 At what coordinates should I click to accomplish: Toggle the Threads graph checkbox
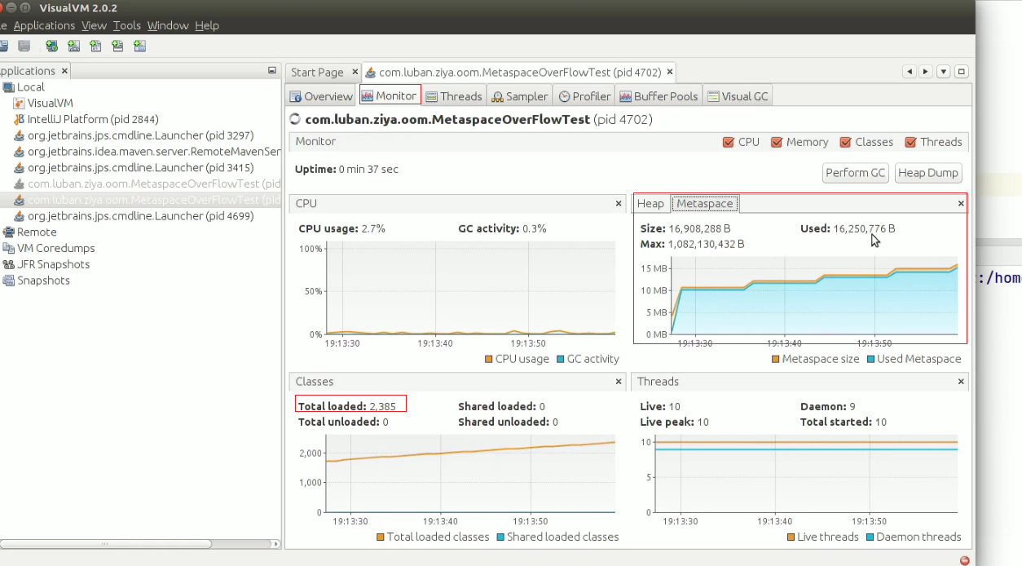[910, 142]
